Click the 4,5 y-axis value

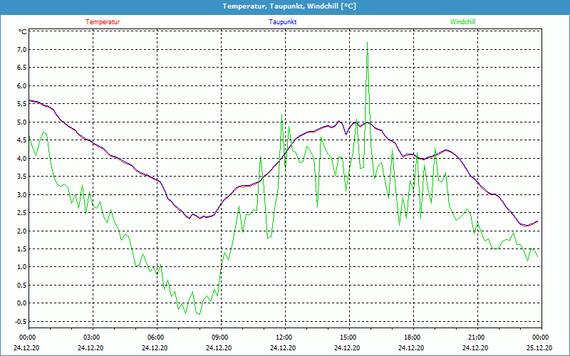point(22,140)
